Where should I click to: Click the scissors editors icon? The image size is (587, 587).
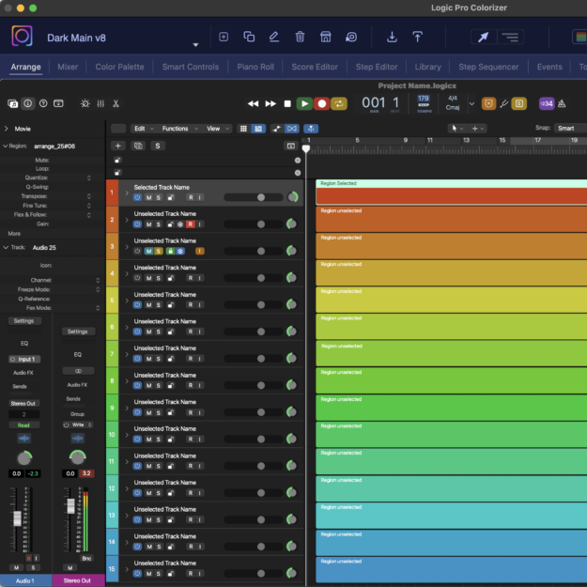(x=116, y=103)
